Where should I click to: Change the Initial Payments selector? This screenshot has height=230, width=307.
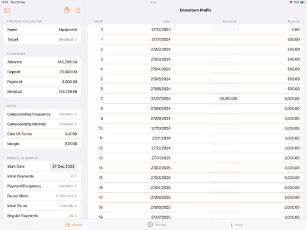(73, 176)
